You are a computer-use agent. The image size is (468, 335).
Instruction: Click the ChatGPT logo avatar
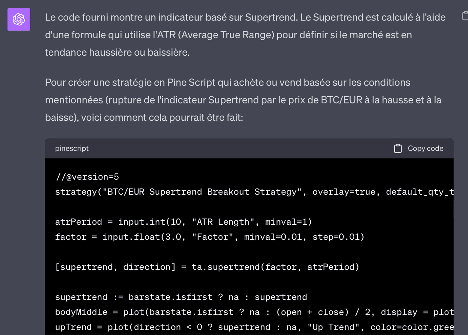coord(19,20)
